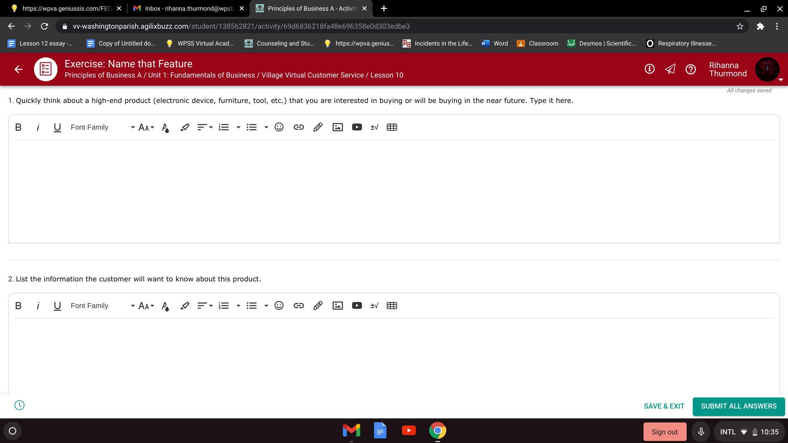Open the activity info icon in header
Viewport: 788px width, 443px height.
649,69
